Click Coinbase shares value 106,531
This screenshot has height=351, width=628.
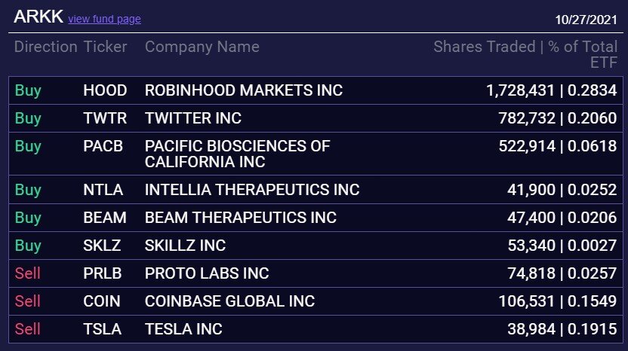tap(527, 301)
